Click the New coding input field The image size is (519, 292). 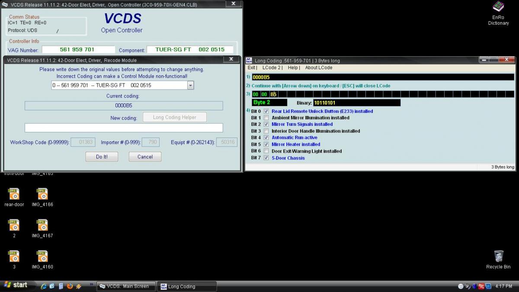click(x=124, y=128)
